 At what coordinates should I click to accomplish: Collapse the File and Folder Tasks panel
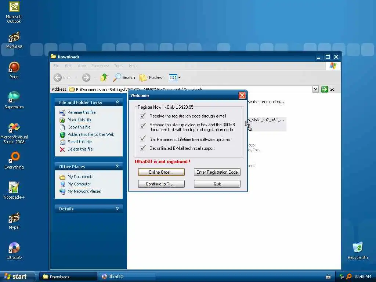point(117,102)
